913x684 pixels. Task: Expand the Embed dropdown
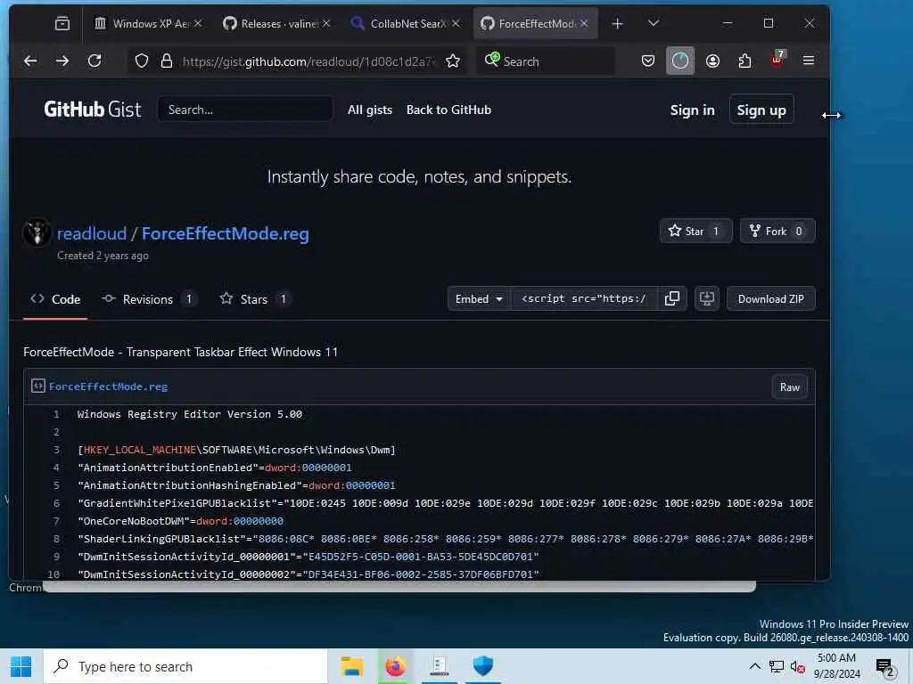[x=479, y=298]
